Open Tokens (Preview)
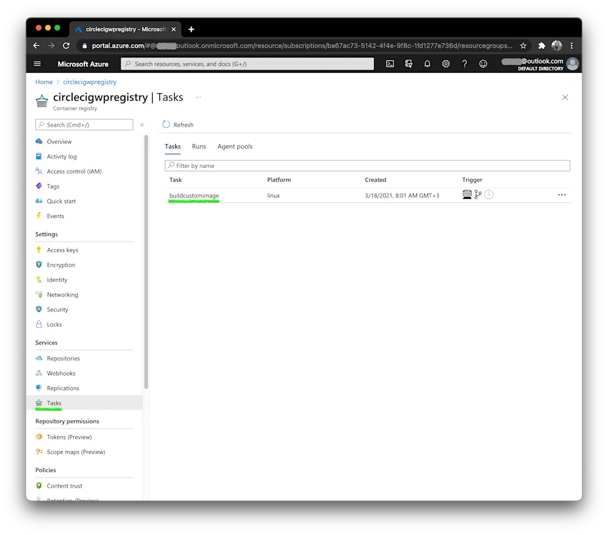This screenshot has height=535, width=608. (69, 437)
